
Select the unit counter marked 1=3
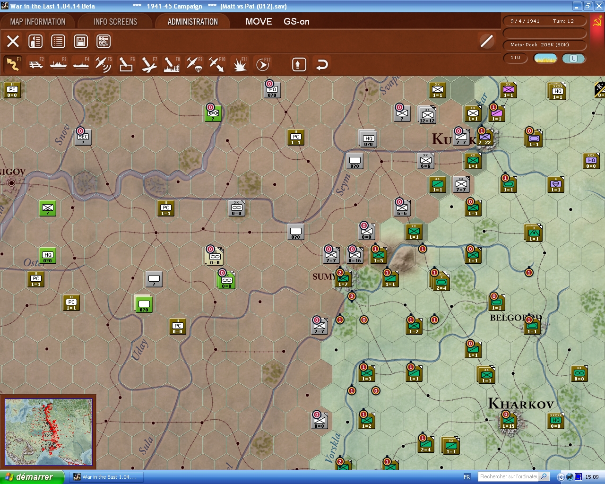click(x=367, y=373)
